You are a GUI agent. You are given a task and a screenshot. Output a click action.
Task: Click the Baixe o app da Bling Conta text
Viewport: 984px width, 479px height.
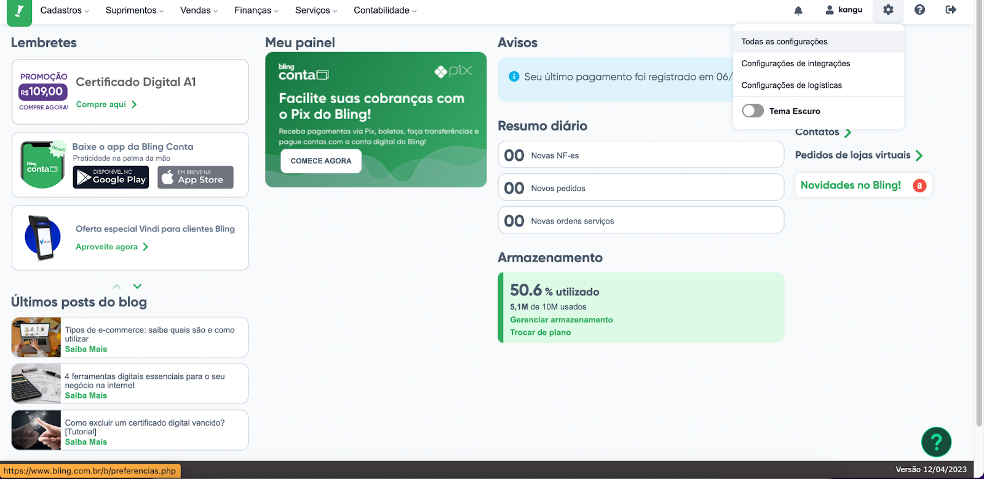tap(133, 147)
